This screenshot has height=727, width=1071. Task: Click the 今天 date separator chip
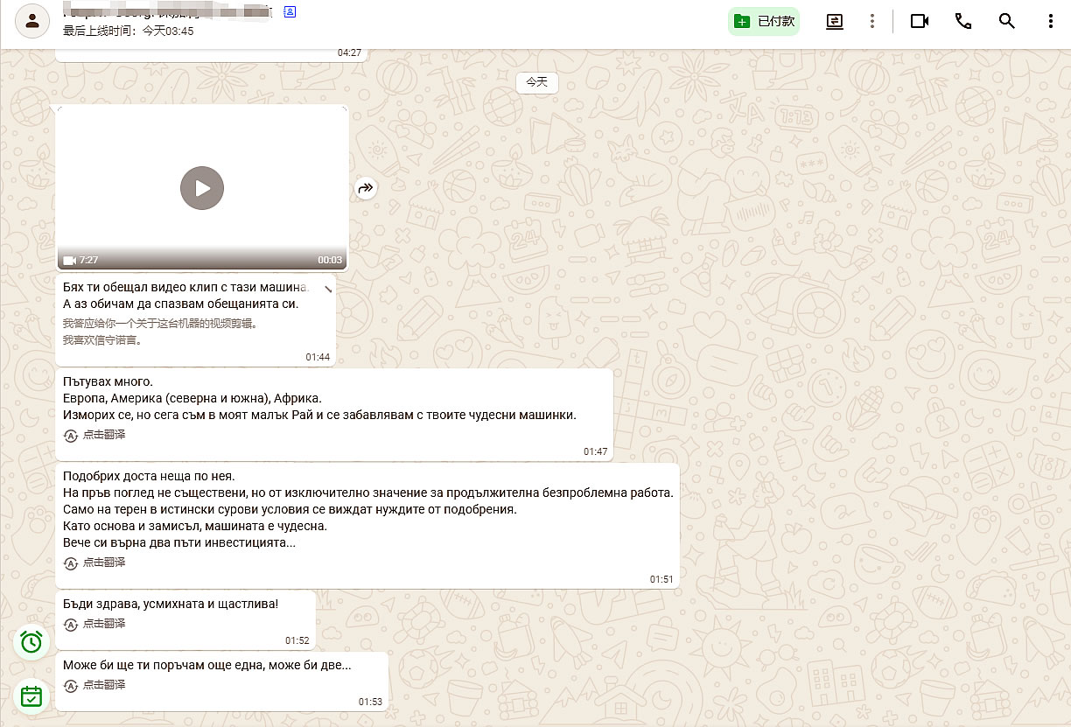click(x=536, y=82)
